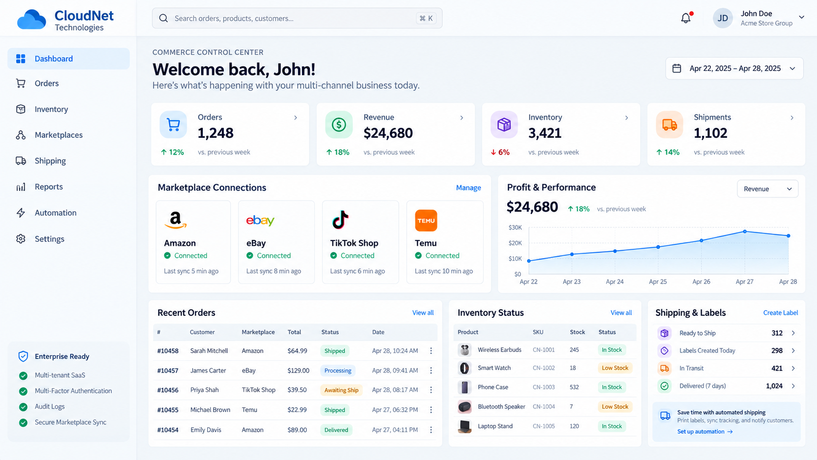Click View all in Inventory Status
The image size is (817, 460).
621,313
